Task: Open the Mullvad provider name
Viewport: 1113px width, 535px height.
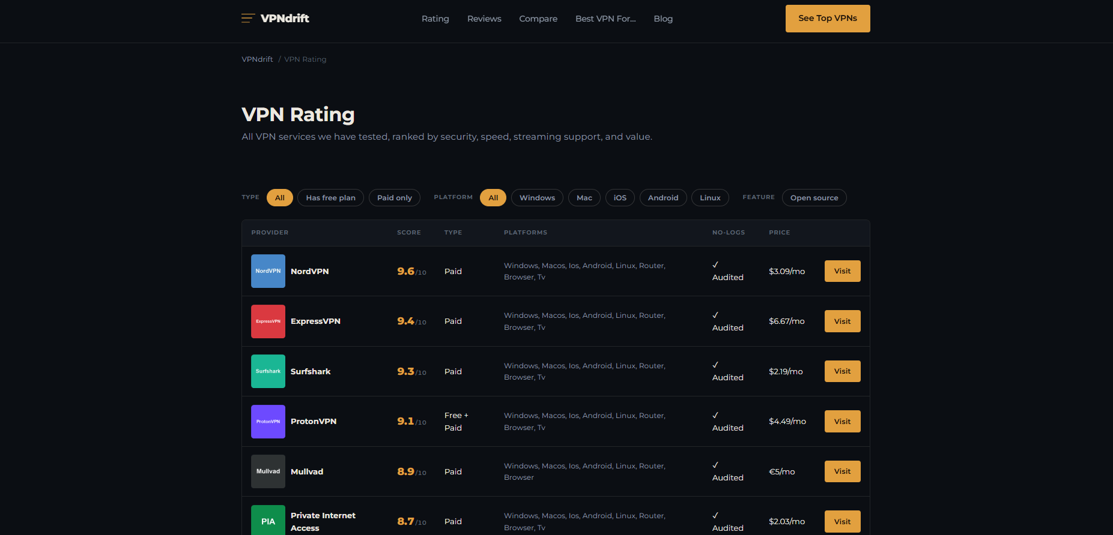Action: coord(307,472)
